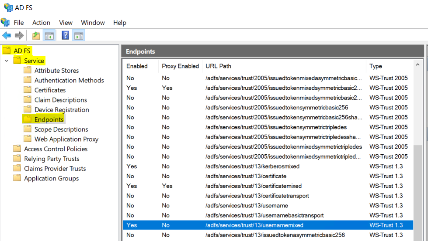Click the WS-Trust 1.3 type of kerberosmixed row

(386, 166)
